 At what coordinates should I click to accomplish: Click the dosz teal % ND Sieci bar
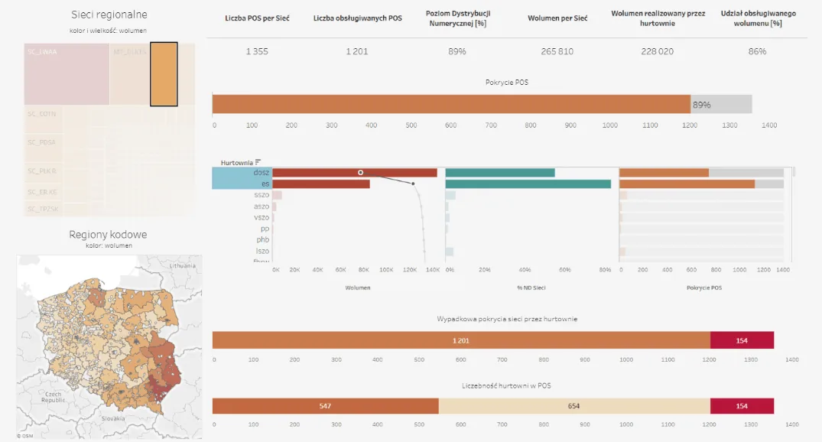pos(500,173)
